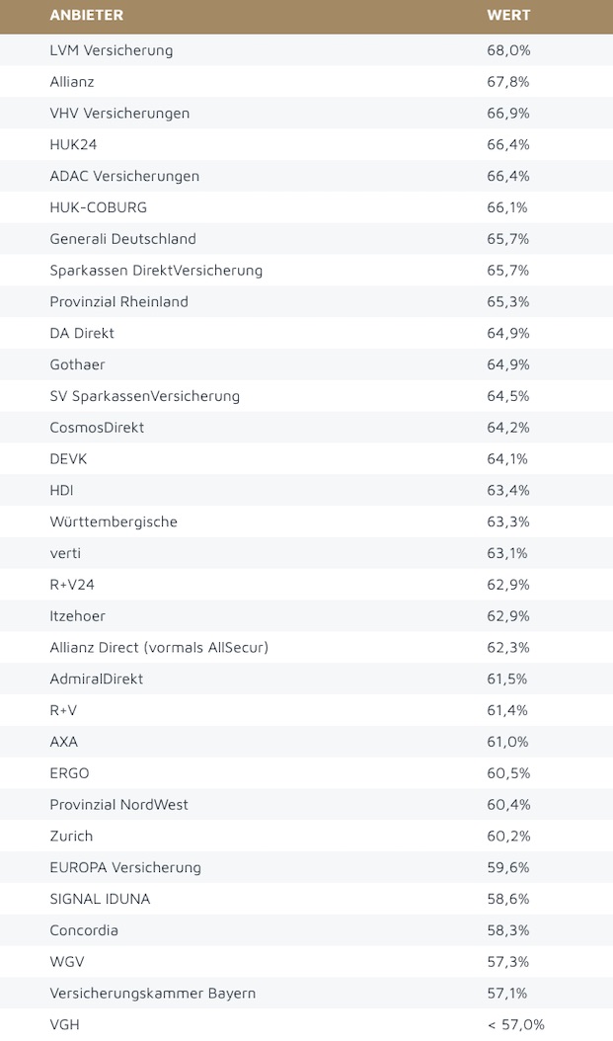Select the EUROPA Versicherung row
The width and height of the screenshot is (613, 1041).
click(x=125, y=867)
